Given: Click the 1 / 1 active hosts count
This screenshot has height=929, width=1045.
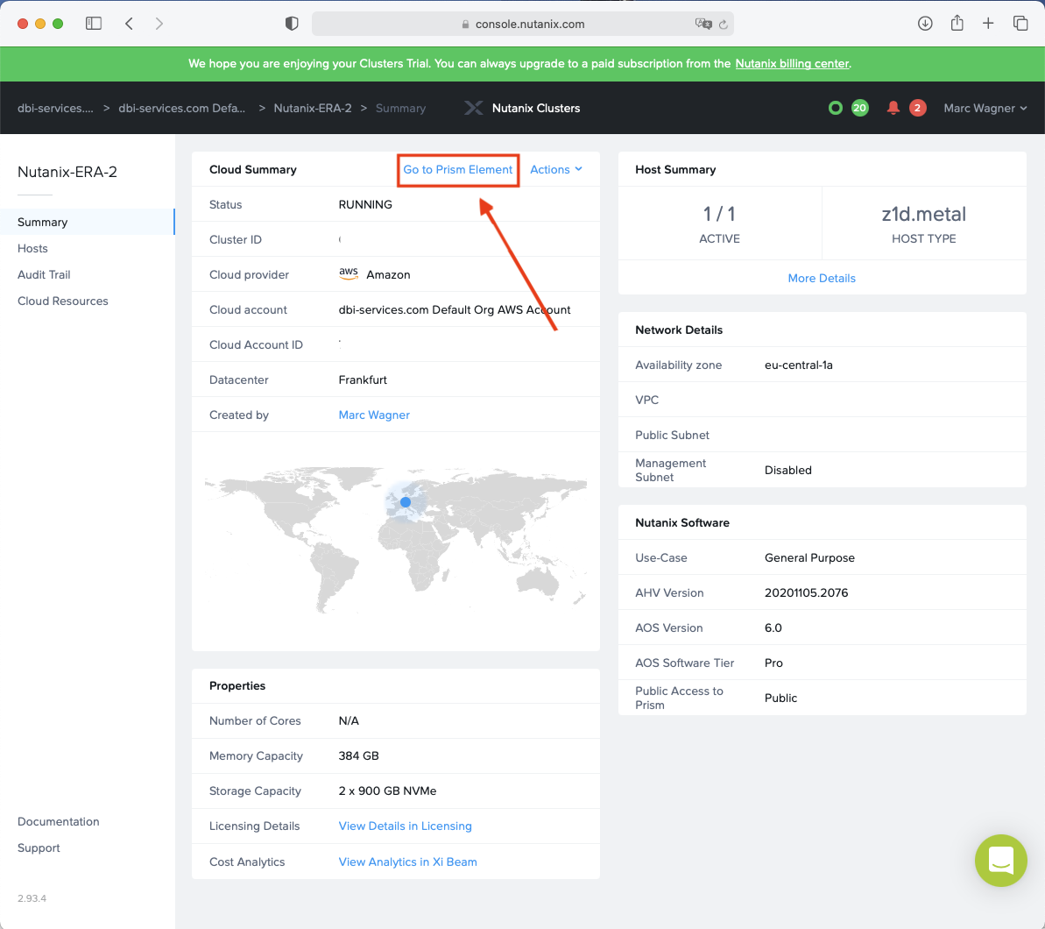Looking at the screenshot, I should [719, 214].
